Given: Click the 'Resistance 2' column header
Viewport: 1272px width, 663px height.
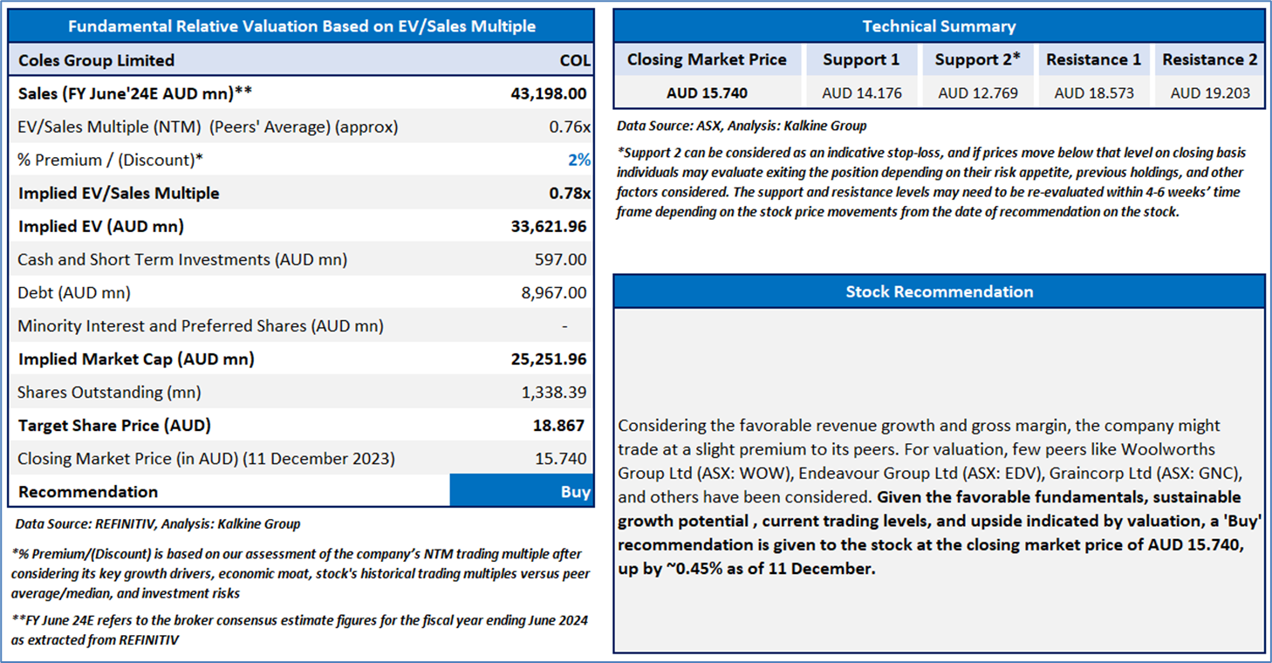Looking at the screenshot, I should pyautogui.click(x=1210, y=59).
